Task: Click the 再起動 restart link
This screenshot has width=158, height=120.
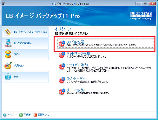Action: (27, 115)
